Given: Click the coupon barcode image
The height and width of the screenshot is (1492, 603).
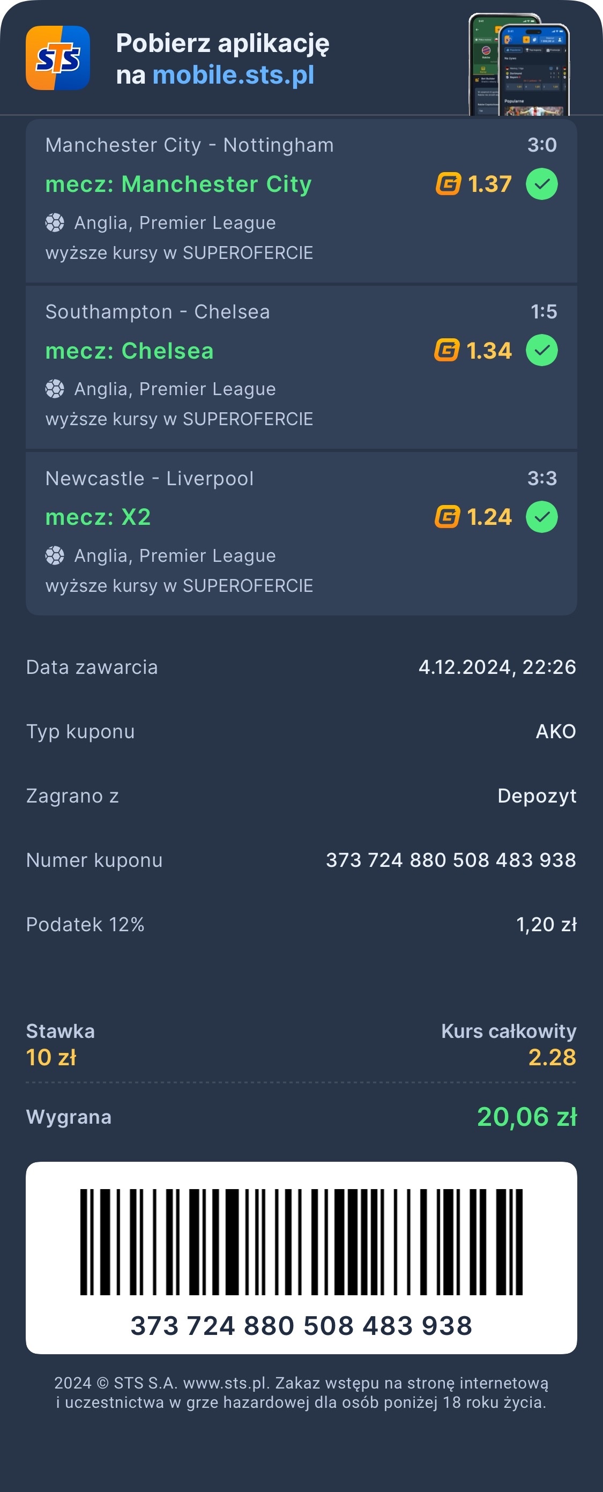Looking at the screenshot, I should 301,1241.
